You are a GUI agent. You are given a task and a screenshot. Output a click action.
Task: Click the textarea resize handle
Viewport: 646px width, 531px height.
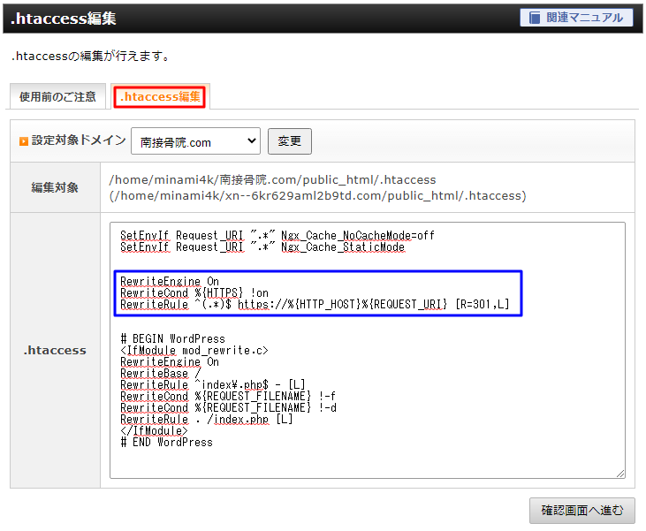(x=620, y=474)
